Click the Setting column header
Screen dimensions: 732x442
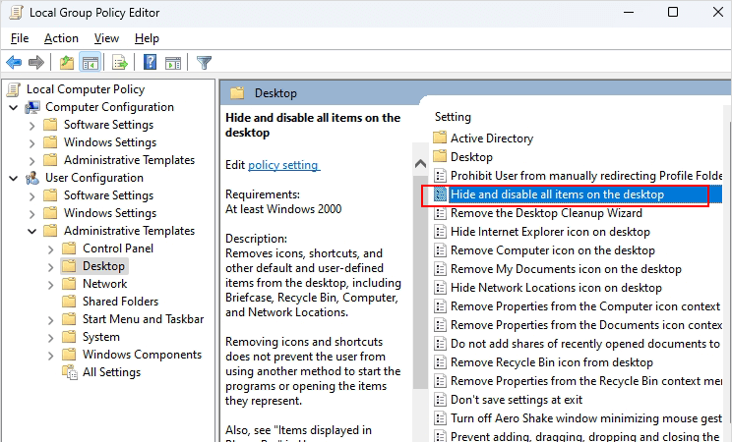coord(453,117)
